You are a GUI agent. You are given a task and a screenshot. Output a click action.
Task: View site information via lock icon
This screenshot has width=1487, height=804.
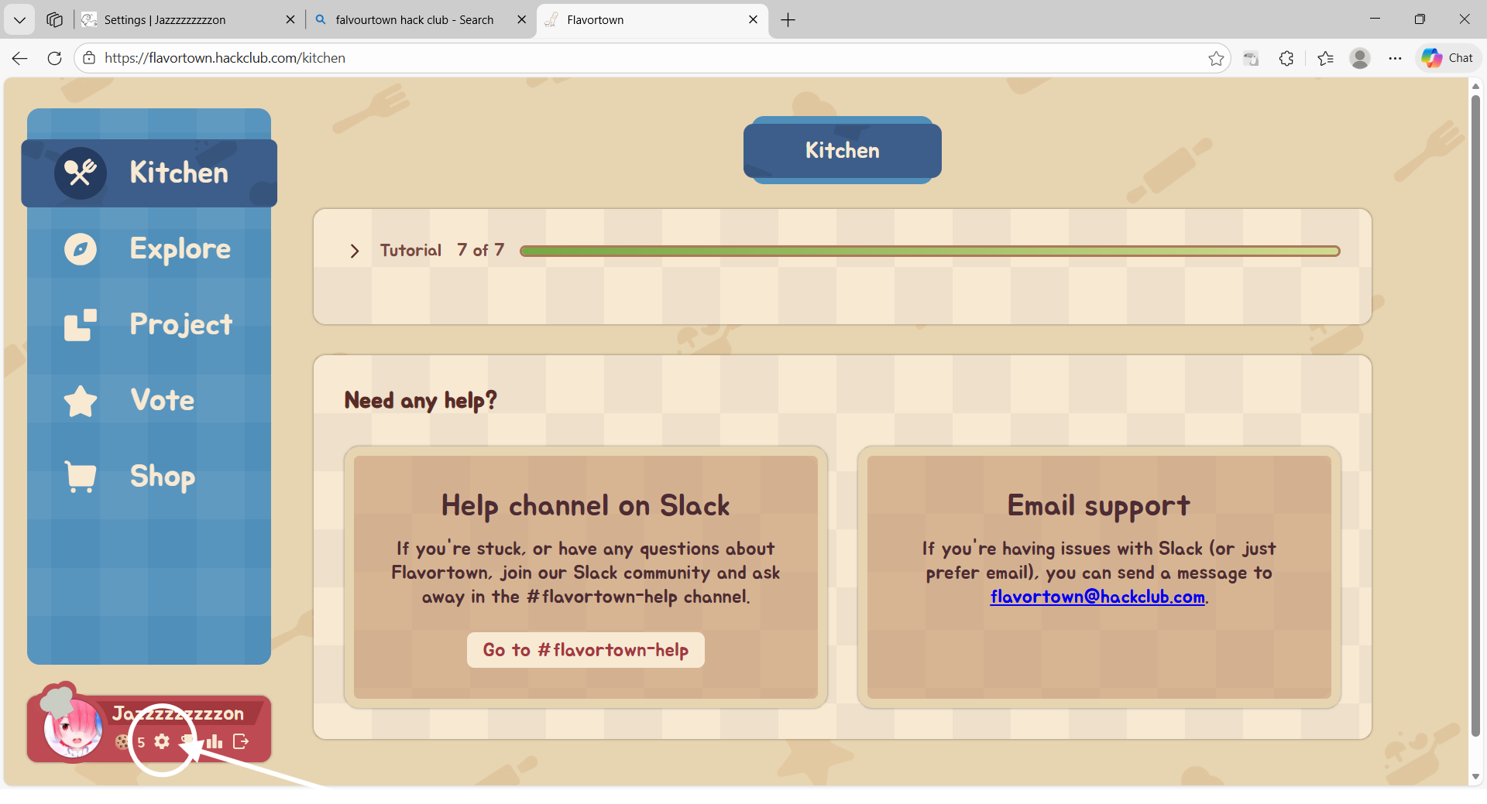click(x=89, y=58)
